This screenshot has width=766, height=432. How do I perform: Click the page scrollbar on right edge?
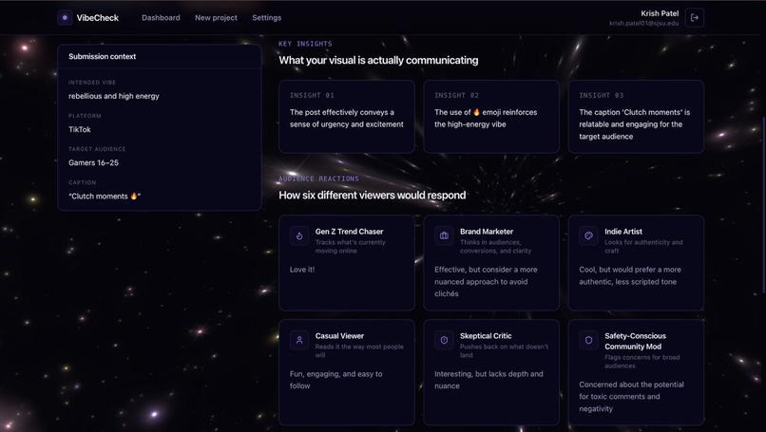[x=763, y=205]
